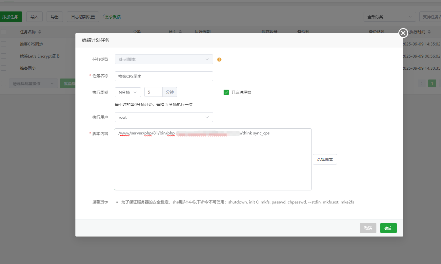
Task: Open the 请选择批量操作 dropdown
Action: pyautogui.click(x=33, y=83)
